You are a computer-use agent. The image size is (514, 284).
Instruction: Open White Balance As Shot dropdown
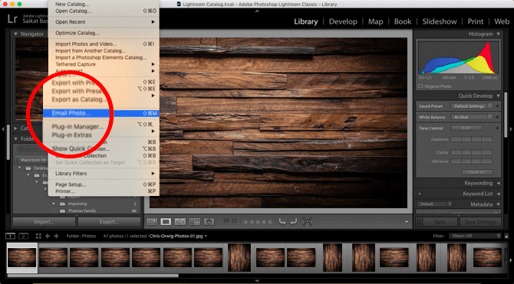point(472,117)
